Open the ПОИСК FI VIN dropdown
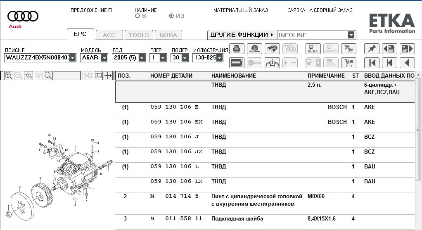 [72, 58]
